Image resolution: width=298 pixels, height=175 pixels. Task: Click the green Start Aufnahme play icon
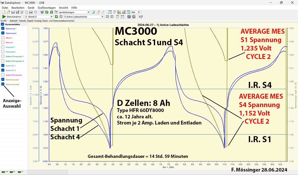[4, 17]
